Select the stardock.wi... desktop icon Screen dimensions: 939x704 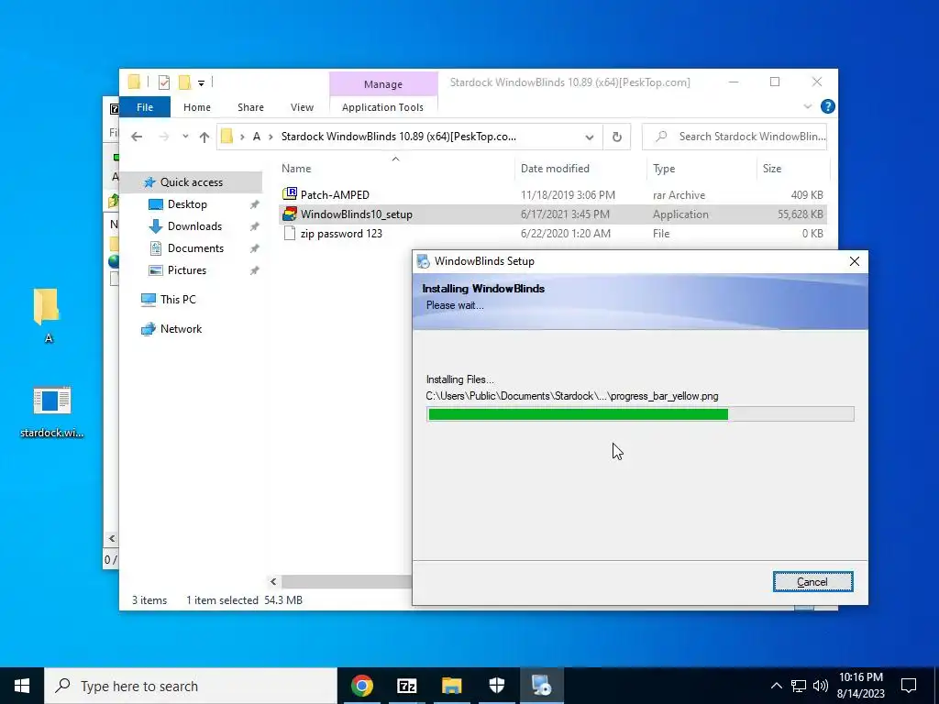52,412
